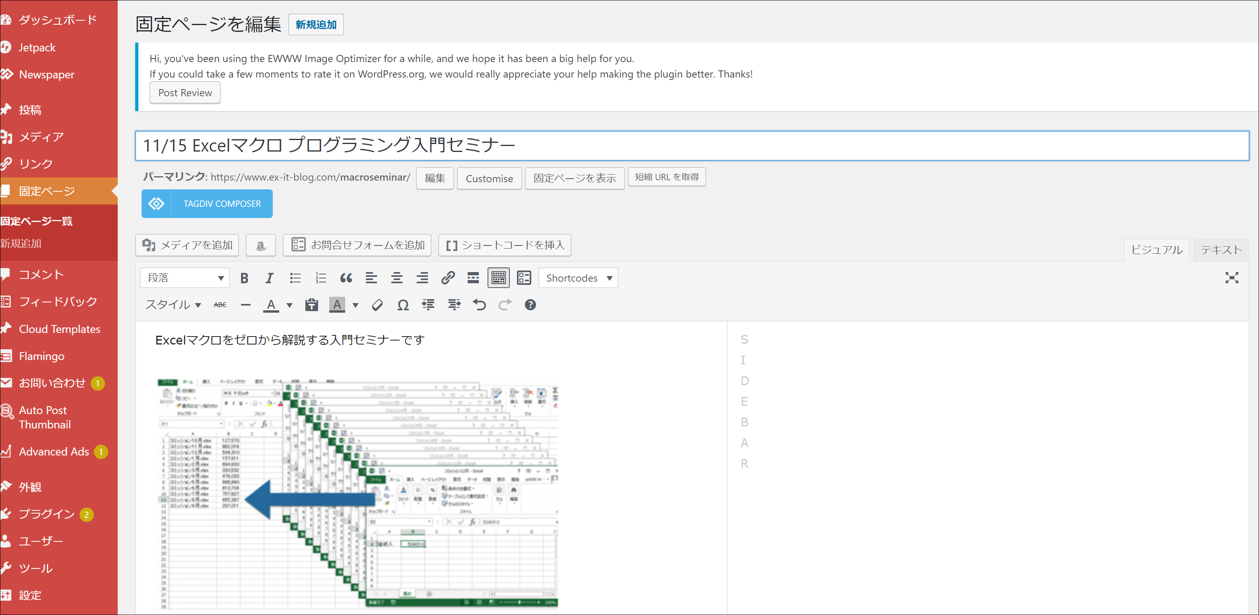1259x615 pixels.
Task: Toggle bold formatting in editor toolbar
Action: pyautogui.click(x=245, y=278)
